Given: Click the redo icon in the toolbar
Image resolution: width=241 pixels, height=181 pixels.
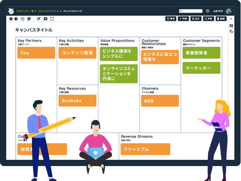Looking at the screenshot, I should (x=16, y=19).
